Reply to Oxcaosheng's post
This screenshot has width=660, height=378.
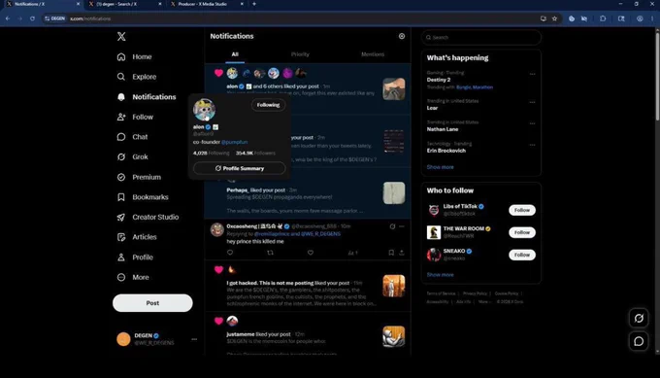[x=230, y=253]
